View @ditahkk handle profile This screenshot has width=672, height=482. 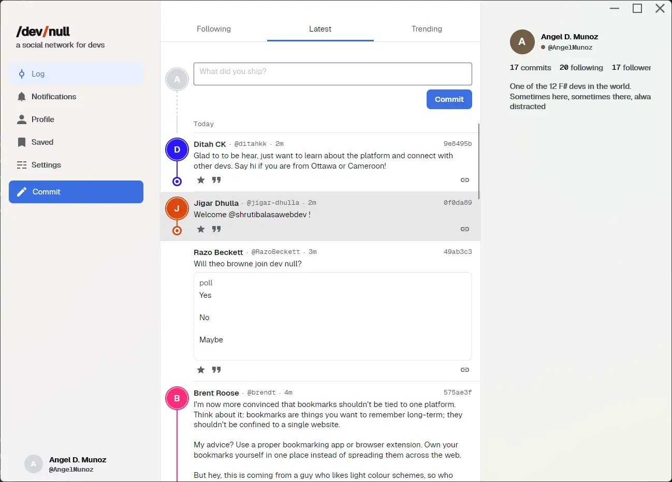tap(251, 144)
